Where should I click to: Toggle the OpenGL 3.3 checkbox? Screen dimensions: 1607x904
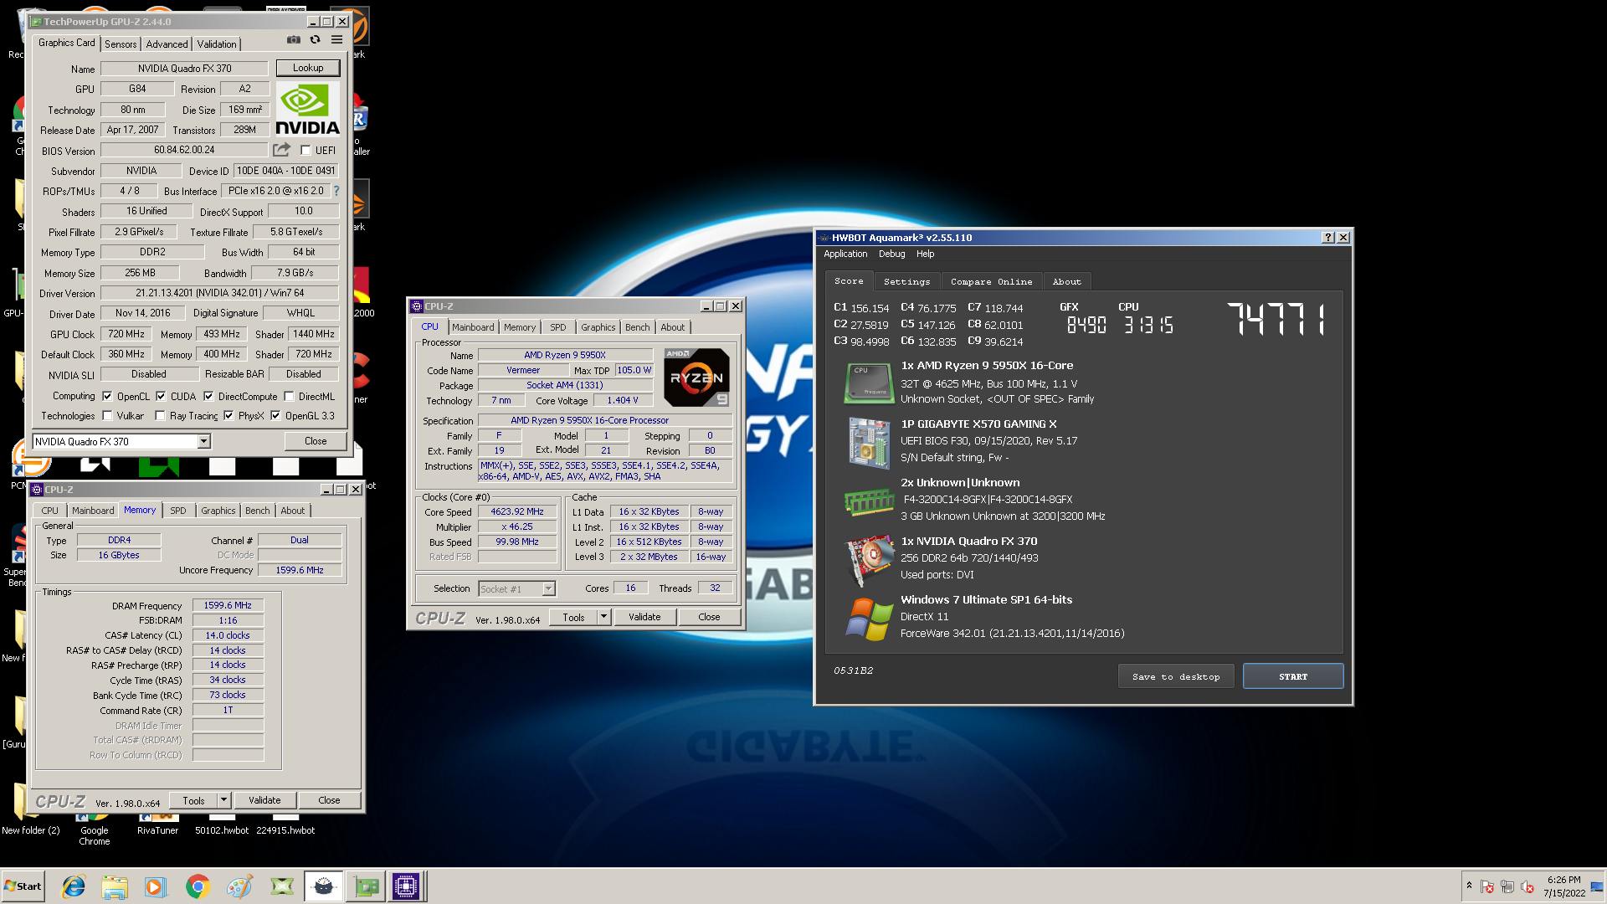275,416
